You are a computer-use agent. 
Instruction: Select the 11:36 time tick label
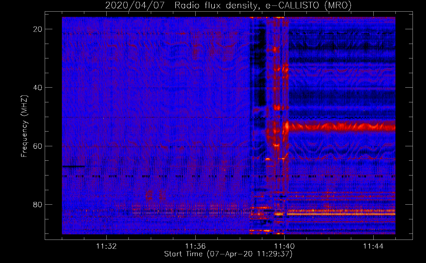[x=195, y=246]
